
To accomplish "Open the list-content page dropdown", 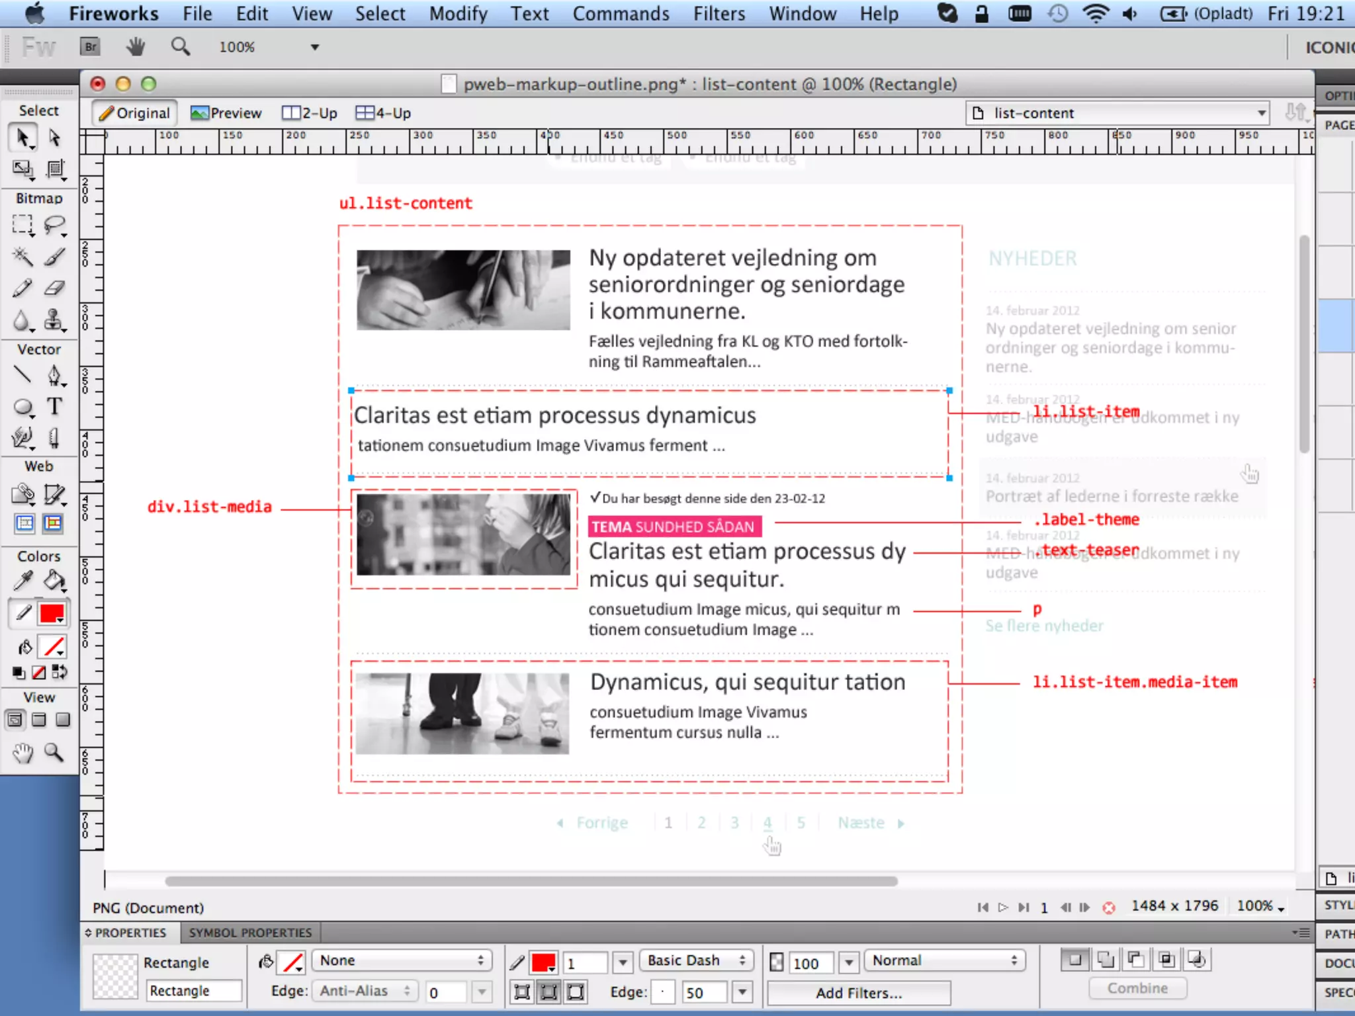I will pyautogui.click(x=1117, y=113).
